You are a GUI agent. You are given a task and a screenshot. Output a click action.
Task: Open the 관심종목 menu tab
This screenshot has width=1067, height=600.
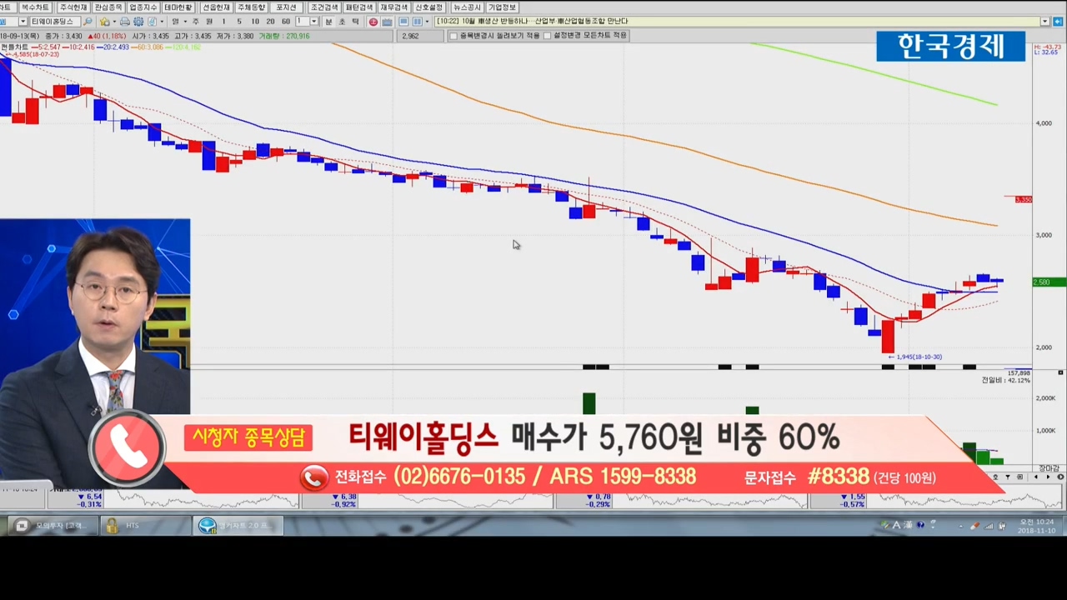[x=108, y=7]
